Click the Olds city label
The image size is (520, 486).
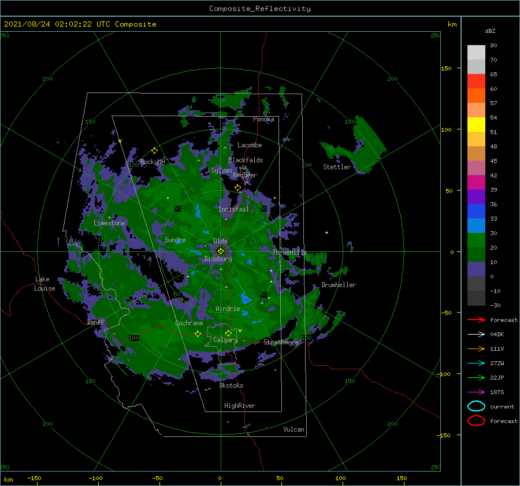[220, 241]
